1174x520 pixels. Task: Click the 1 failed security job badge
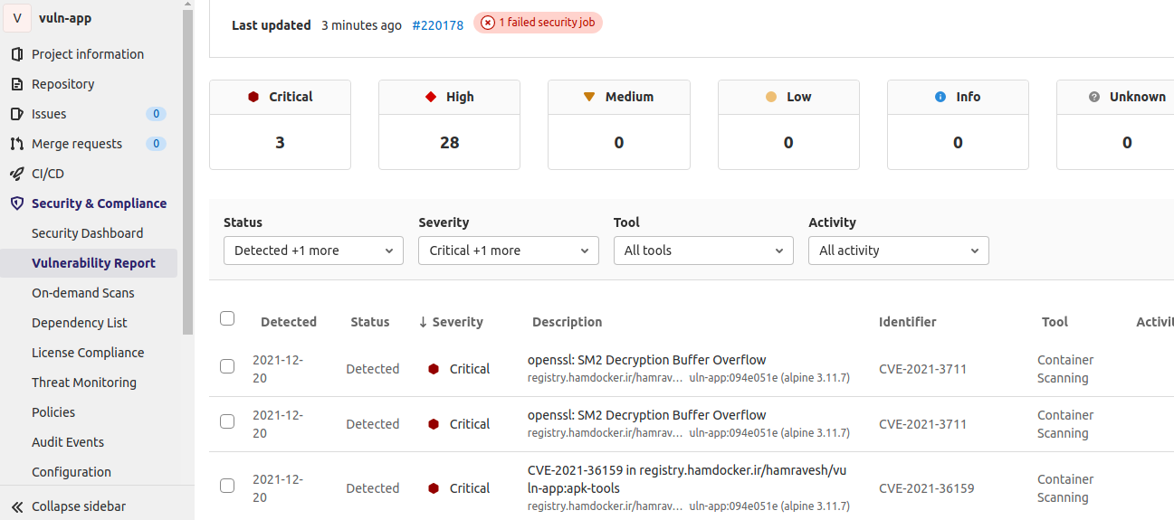point(538,23)
